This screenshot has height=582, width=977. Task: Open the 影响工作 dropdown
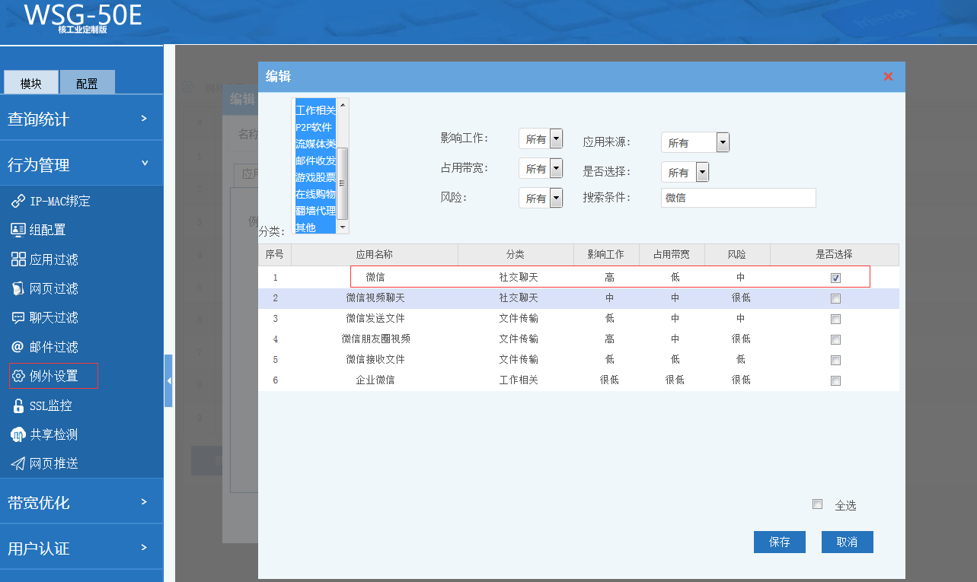click(556, 139)
